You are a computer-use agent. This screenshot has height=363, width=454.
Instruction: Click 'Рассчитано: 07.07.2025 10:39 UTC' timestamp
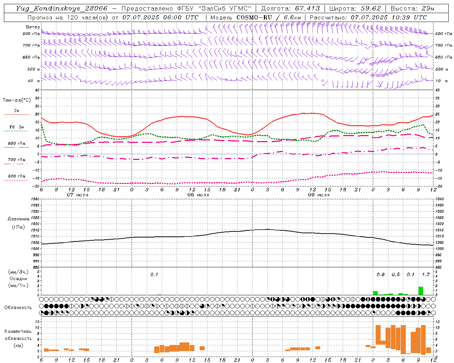[368, 17]
